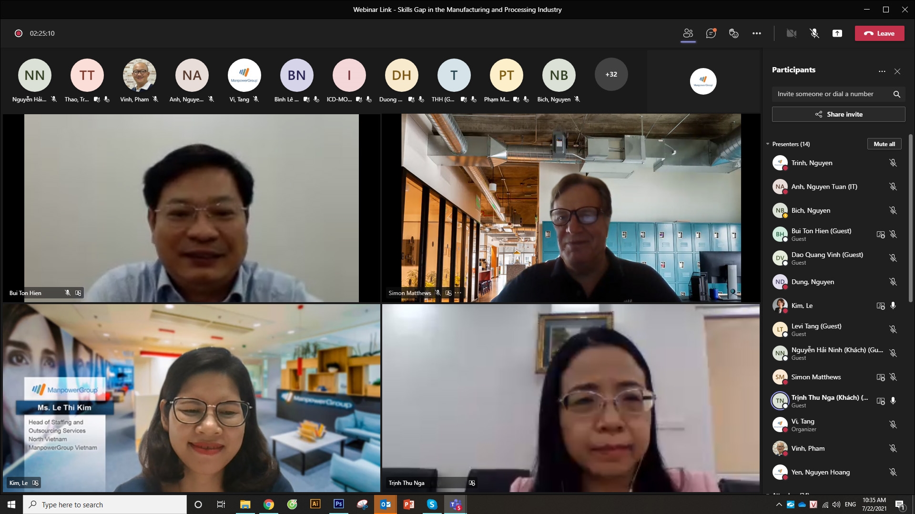Open more options on Simon Matthews video
This screenshot has height=514, width=915.
(458, 293)
